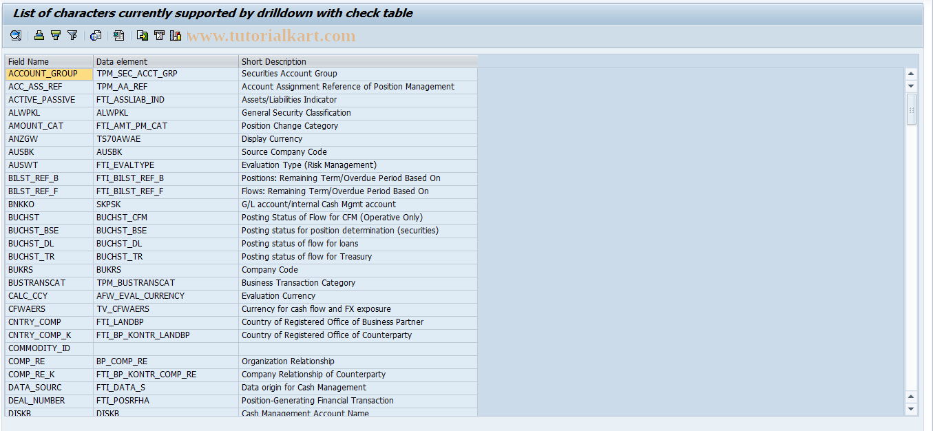The image size is (933, 431).
Task: Click description 'Securities Account Group'
Action: 289,74
